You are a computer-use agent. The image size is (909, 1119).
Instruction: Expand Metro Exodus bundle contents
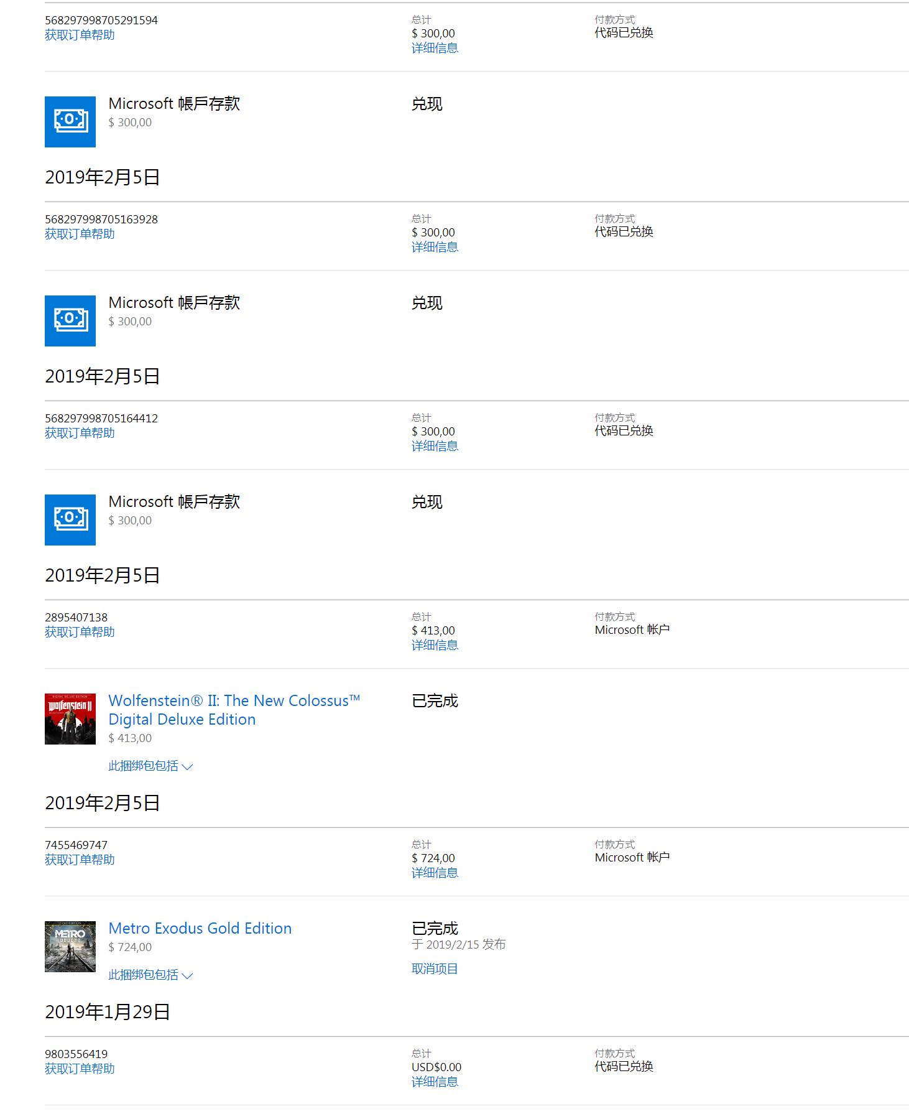pyautogui.click(x=150, y=975)
